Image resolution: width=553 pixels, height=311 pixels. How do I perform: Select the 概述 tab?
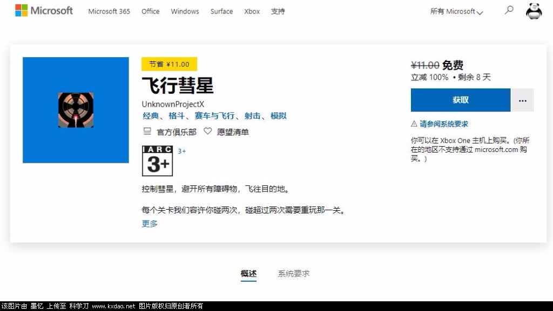point(248,273)
